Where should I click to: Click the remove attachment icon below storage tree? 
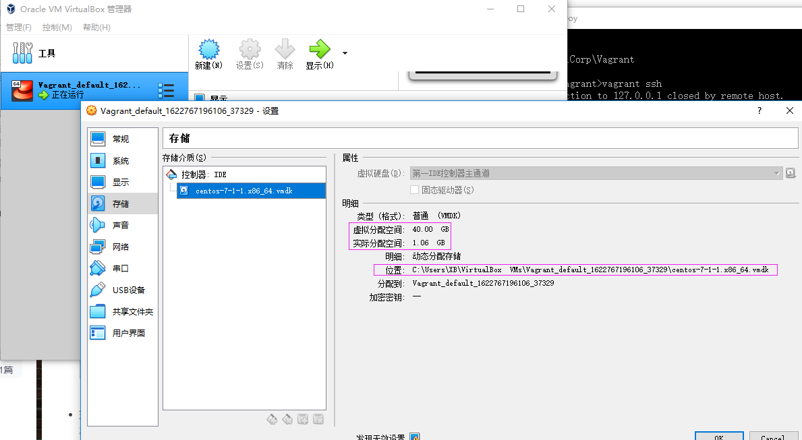click(318, 420)
